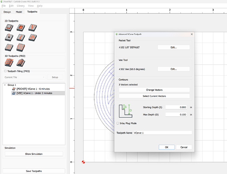Click the tiling Setup button
Screen dimensions: 227x174
[55, 77]
